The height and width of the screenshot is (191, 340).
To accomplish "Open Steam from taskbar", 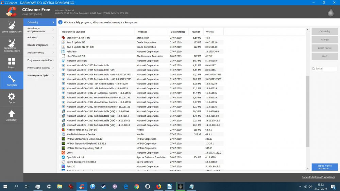I will pos(104,187).
